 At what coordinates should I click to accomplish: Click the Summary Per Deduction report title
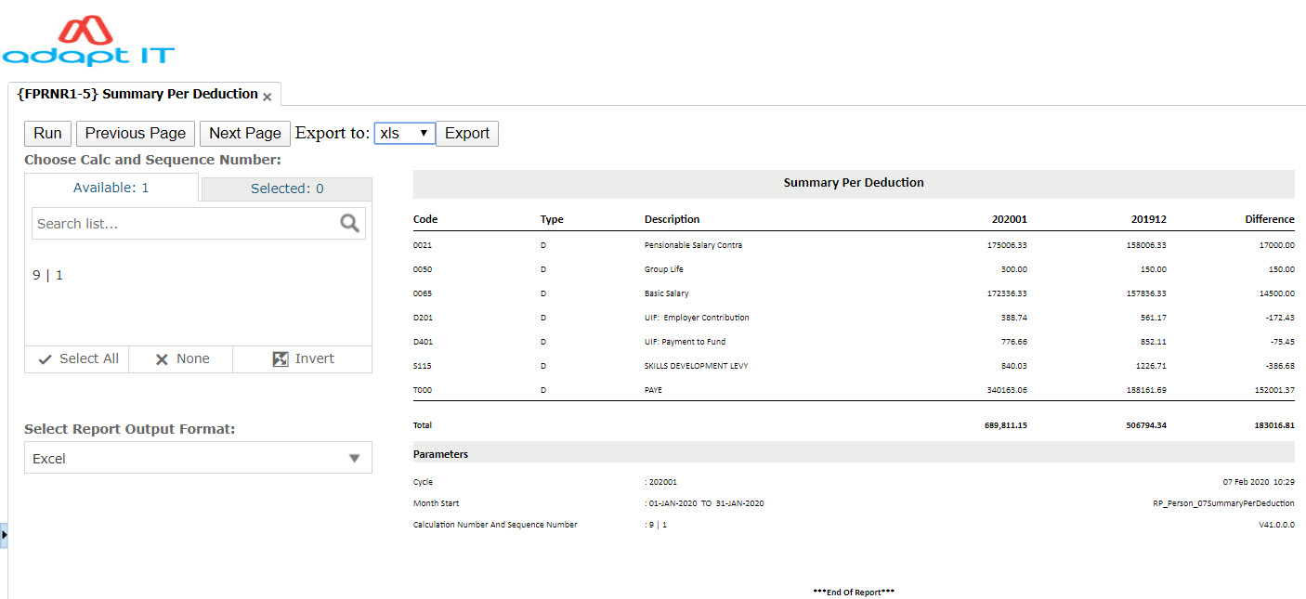(854, 183)
